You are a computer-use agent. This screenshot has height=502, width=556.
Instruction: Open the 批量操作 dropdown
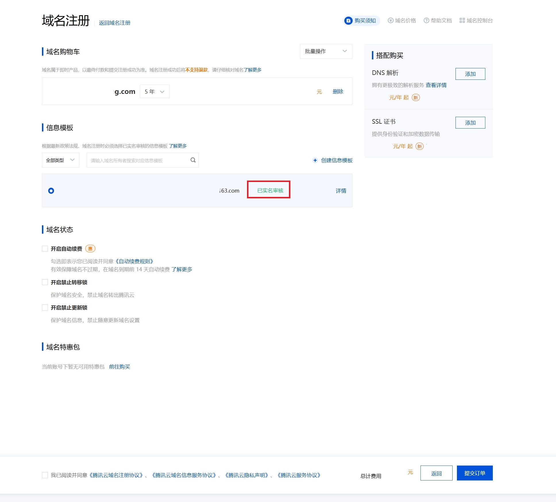[326, 51]
